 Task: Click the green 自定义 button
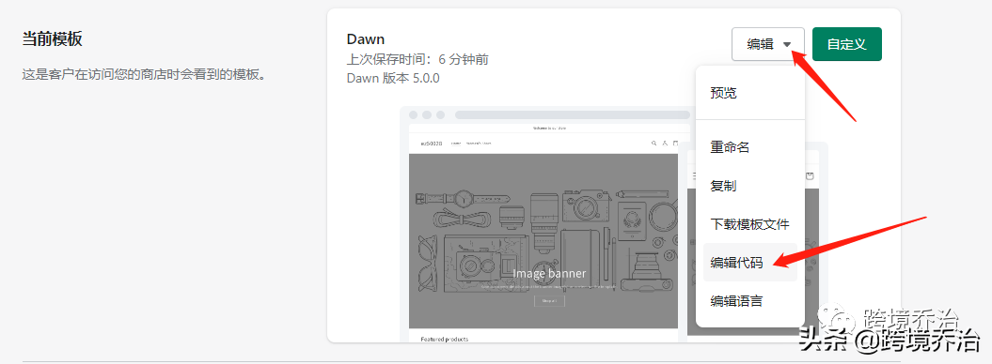tap(846, 44)
